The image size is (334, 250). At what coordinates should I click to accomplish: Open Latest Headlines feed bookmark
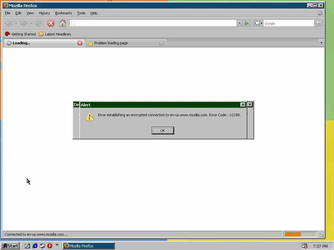tap(55, 34)
